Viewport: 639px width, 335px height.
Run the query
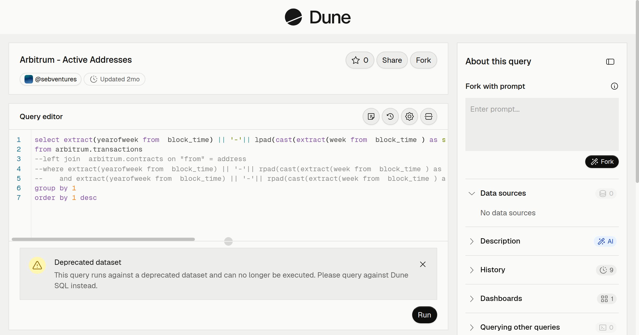coord(424,315)
